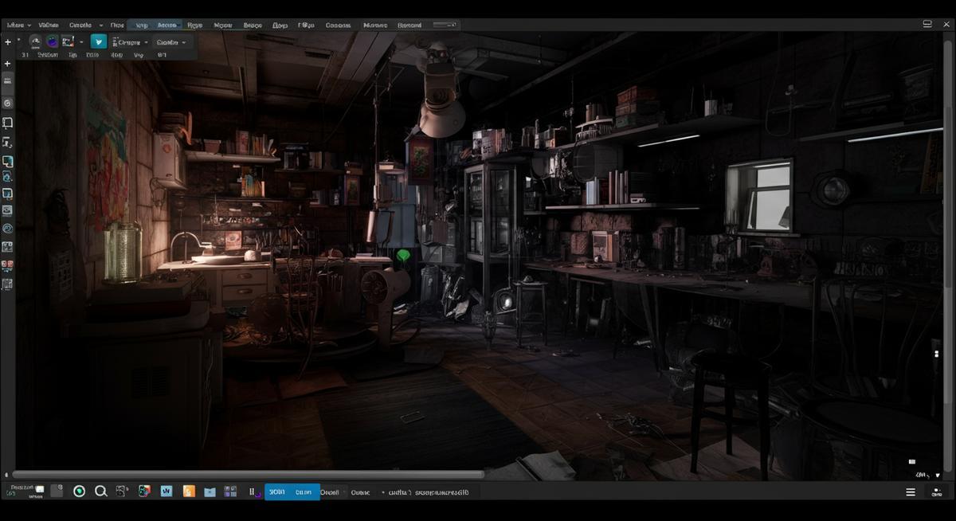Click the magnifier search icon in the bottom bar
The width and height of the screenshot is (956, 521).
[101, 492]
